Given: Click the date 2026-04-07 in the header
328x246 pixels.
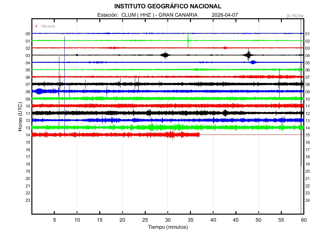Looking at the screenshot, I should pyautogui.click(x=225, y=15).
